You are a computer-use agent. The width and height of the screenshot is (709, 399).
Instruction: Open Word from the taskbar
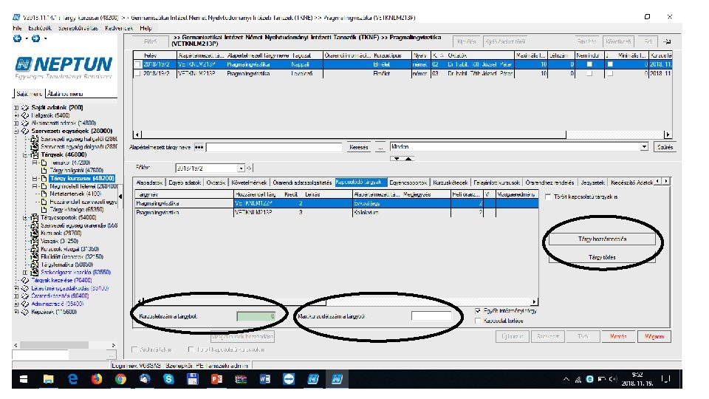(x=265, y=379)
